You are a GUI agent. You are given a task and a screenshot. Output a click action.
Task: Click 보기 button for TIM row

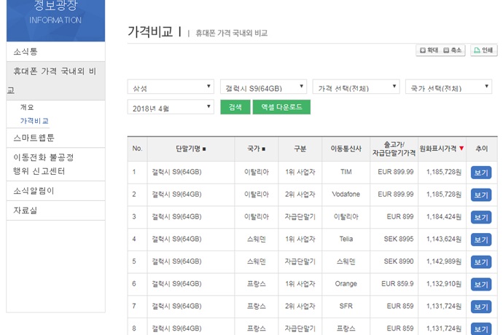point(481,173)
